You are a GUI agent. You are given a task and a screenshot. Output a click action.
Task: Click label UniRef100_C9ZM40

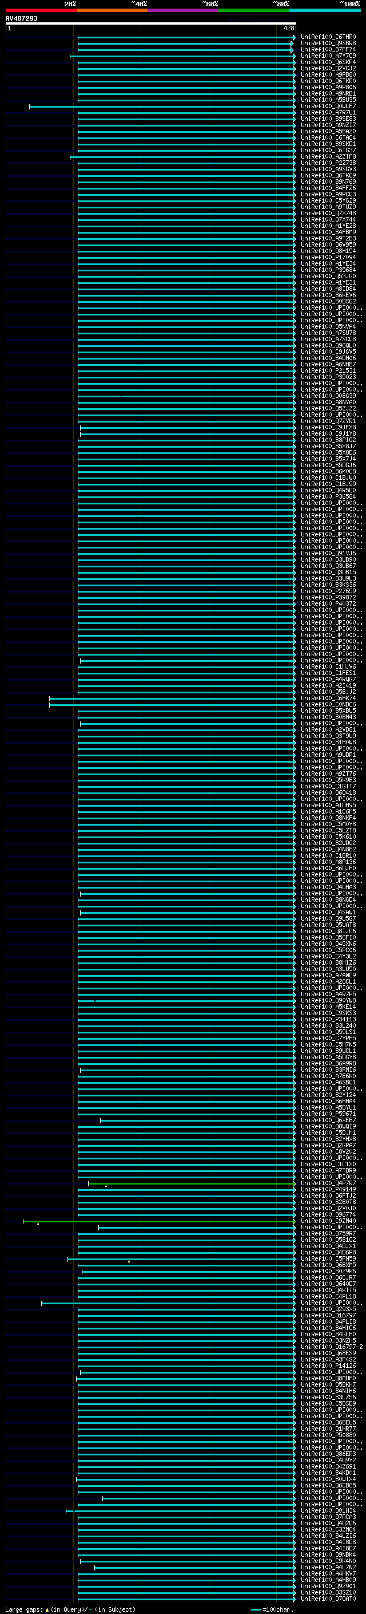328,1222
